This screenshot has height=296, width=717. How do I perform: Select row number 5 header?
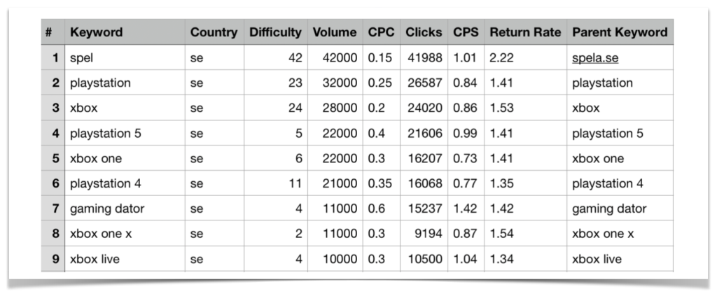click(x=53, y=158)
